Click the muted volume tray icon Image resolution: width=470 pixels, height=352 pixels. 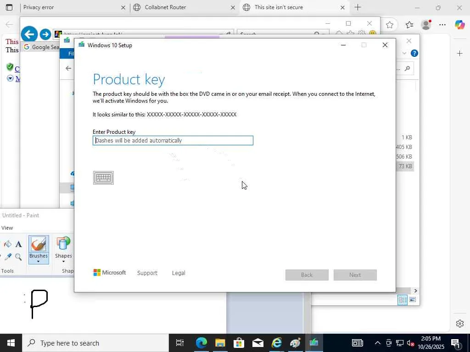pyautogui.click(x=410, y=343)
